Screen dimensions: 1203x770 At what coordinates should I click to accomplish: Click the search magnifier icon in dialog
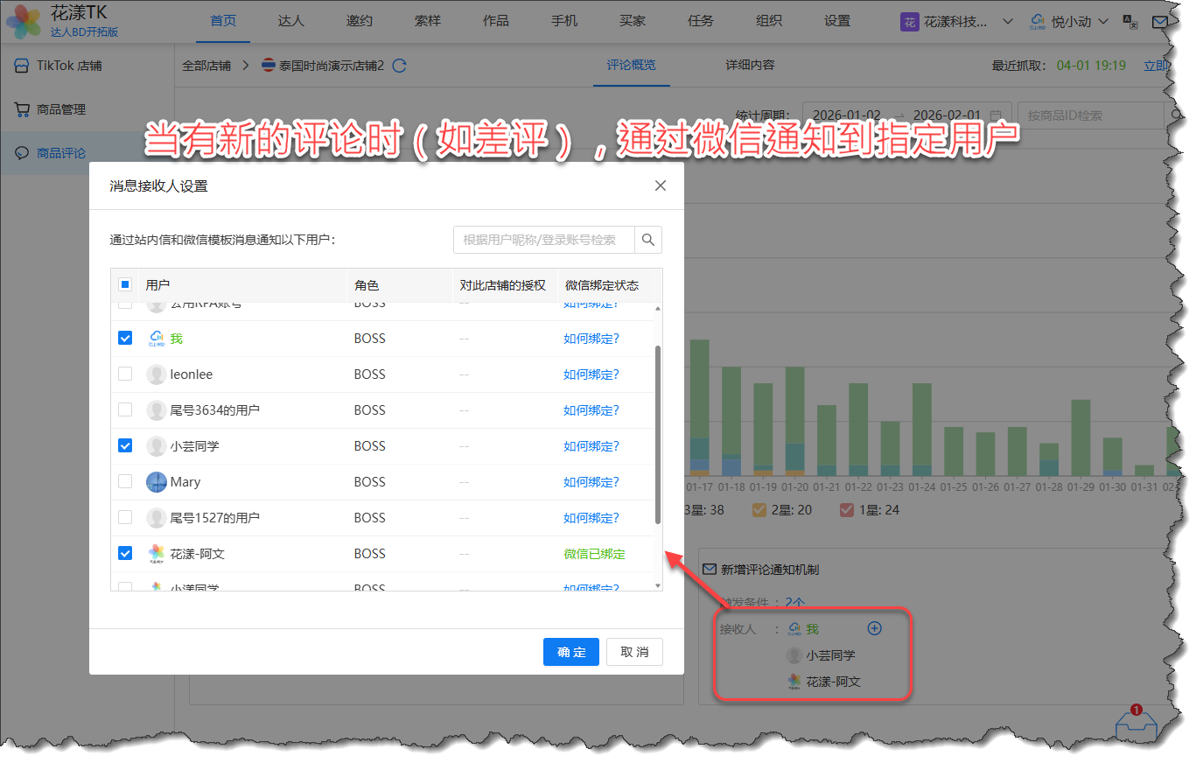[647, 240]
